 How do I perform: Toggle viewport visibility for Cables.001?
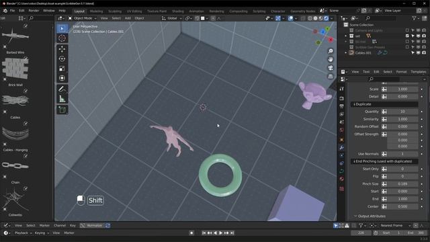coord(419,52)
